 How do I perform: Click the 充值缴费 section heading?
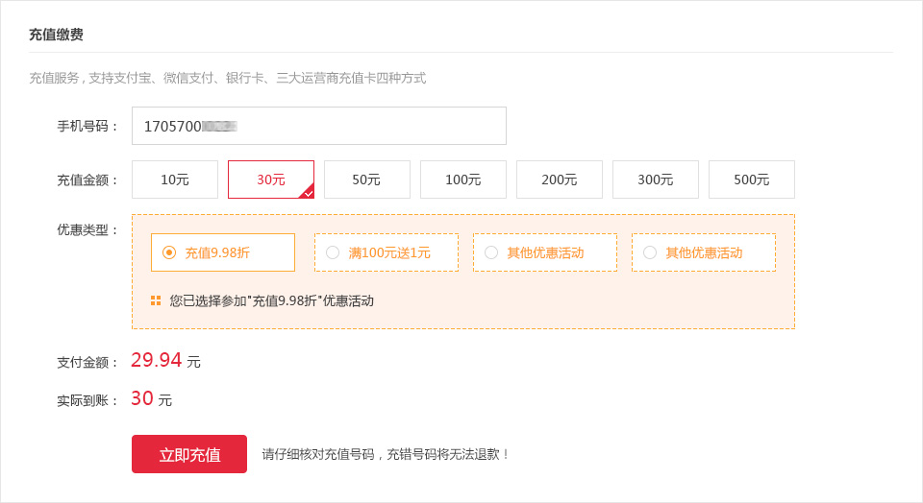(x=56, y=35)
